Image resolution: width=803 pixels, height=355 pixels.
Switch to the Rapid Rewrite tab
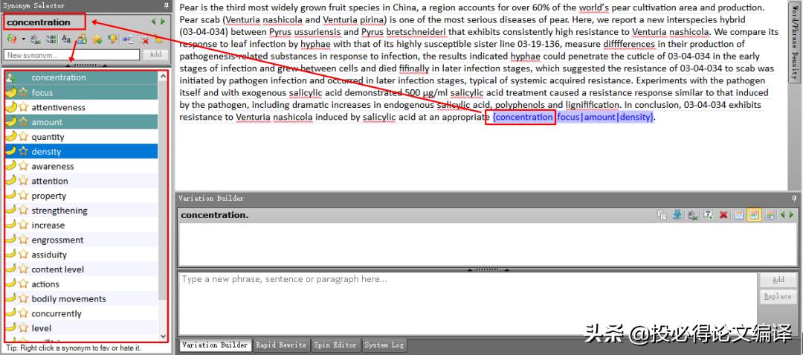point(280,345)
